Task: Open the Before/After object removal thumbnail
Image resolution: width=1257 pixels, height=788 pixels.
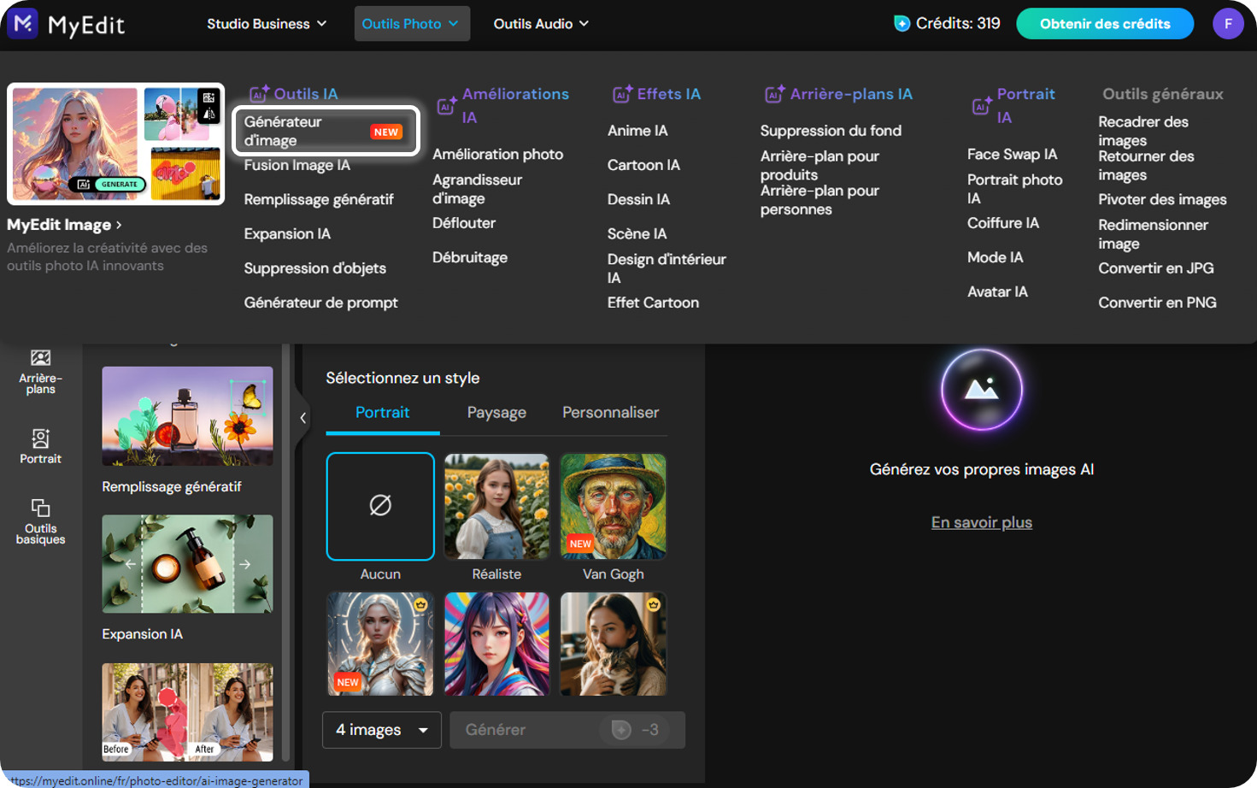Action: [x=187, y=712]
